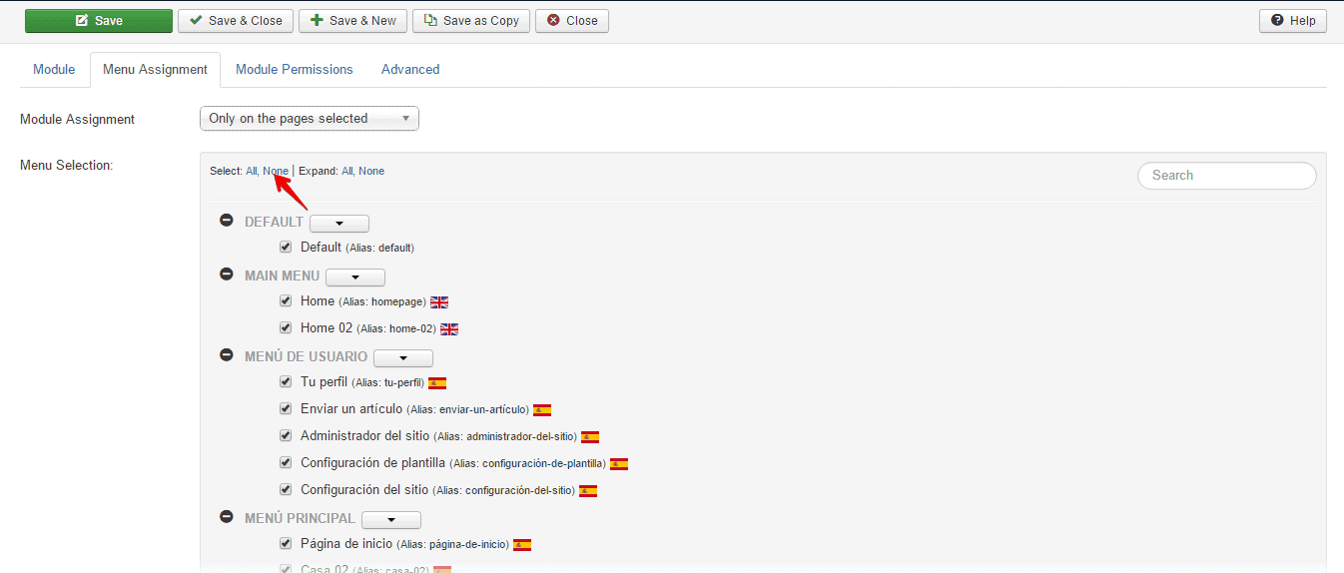Viewport: 1344px width, 573px height.
Task: Toggle the Configuración del sitio checkbox
Action: tap(286, 490)
